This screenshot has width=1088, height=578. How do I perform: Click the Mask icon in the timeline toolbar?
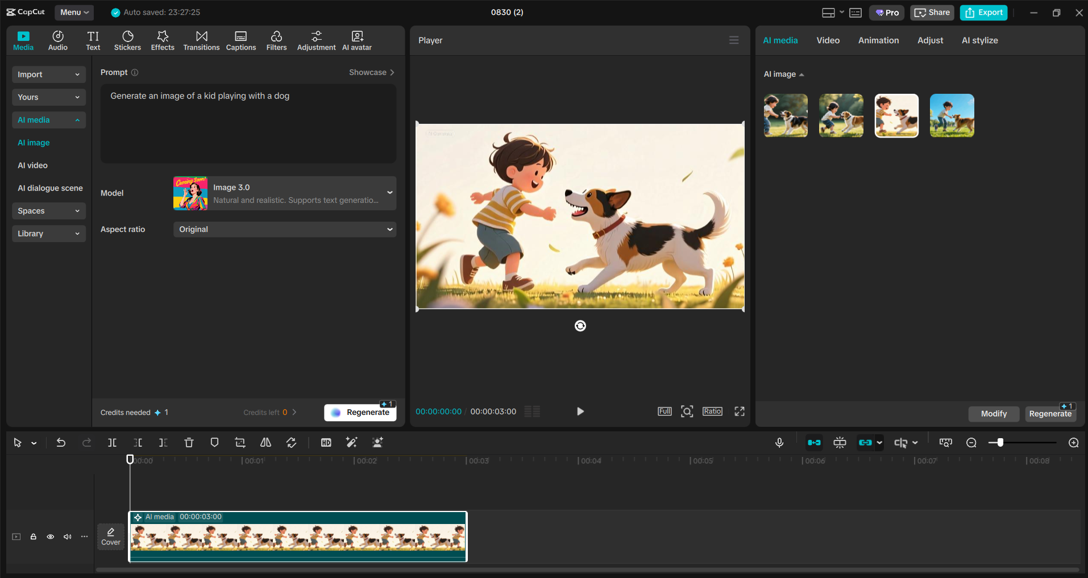pyautogui.click(x=214, y=442)
